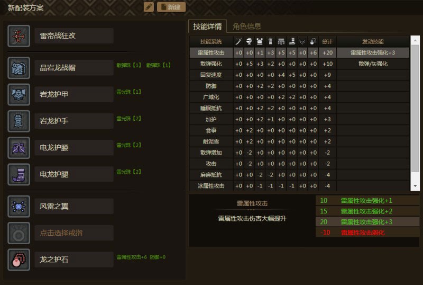Click the first 散弹珠【1】 decoration on helmet
Screen dimensions: 423x285
128,65
